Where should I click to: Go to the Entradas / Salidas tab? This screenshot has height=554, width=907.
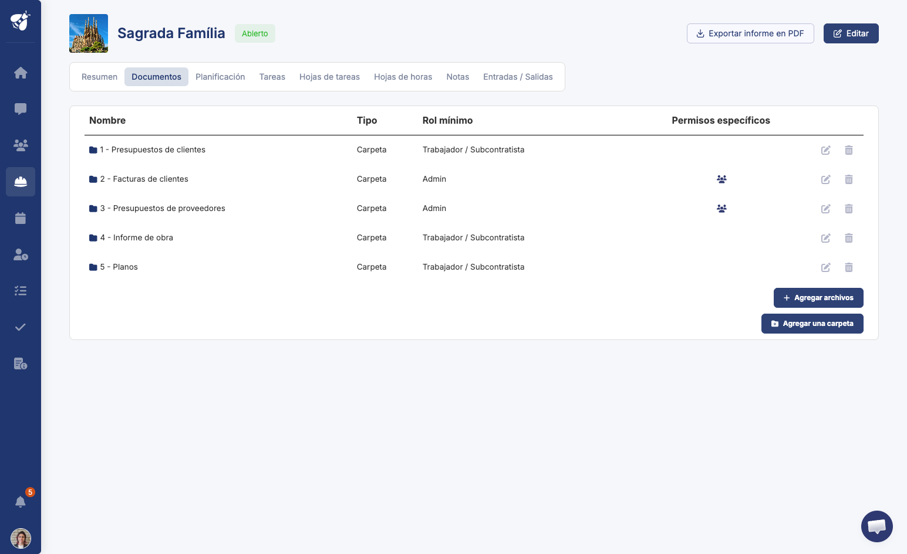coord(518,77)
